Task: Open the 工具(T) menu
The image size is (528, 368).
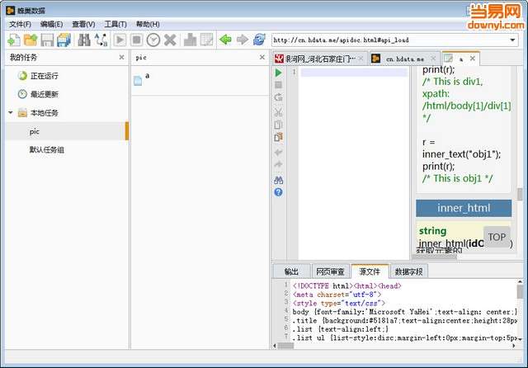Action: (x=115, y=25)
